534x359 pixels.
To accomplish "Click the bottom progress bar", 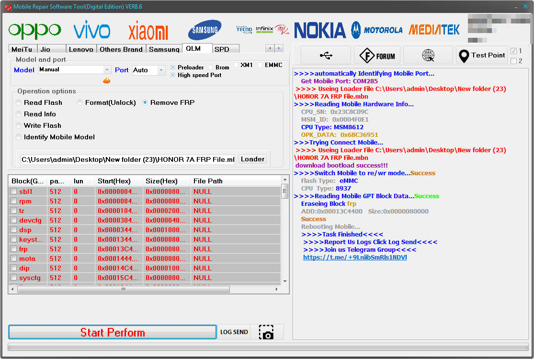I will click(x=268, y=347).
